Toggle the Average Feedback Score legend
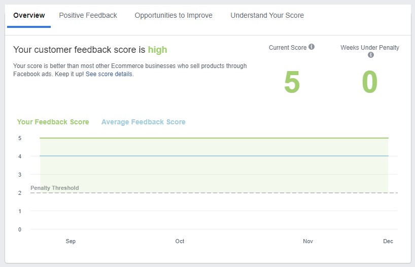415x267 pixels. click(143, 122)
